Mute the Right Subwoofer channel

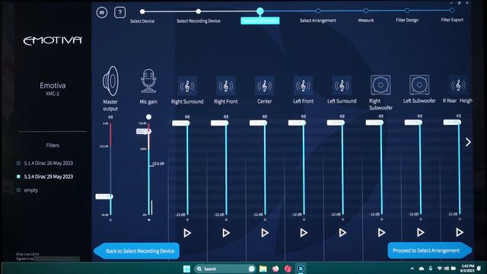click(381, 116)
